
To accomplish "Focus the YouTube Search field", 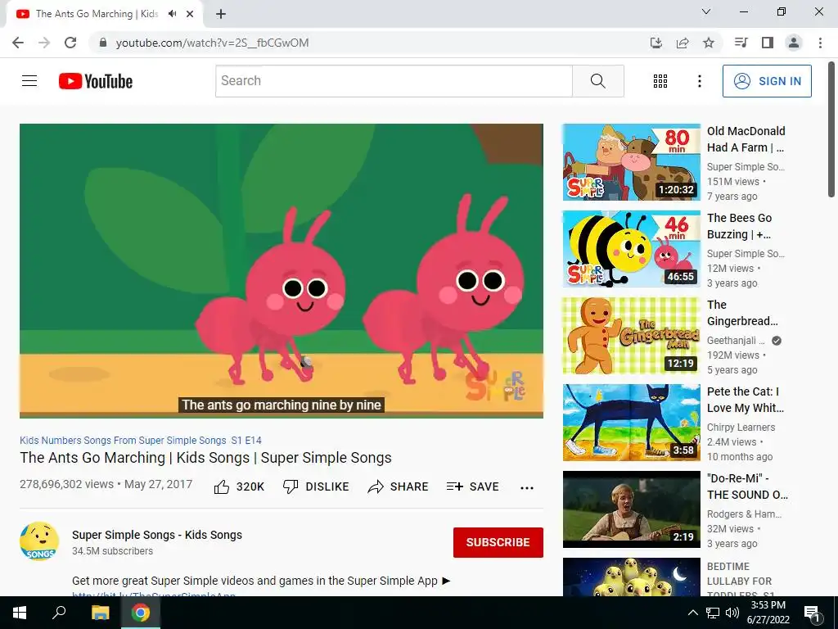I will pyautogui.click(x=394, y=81).
